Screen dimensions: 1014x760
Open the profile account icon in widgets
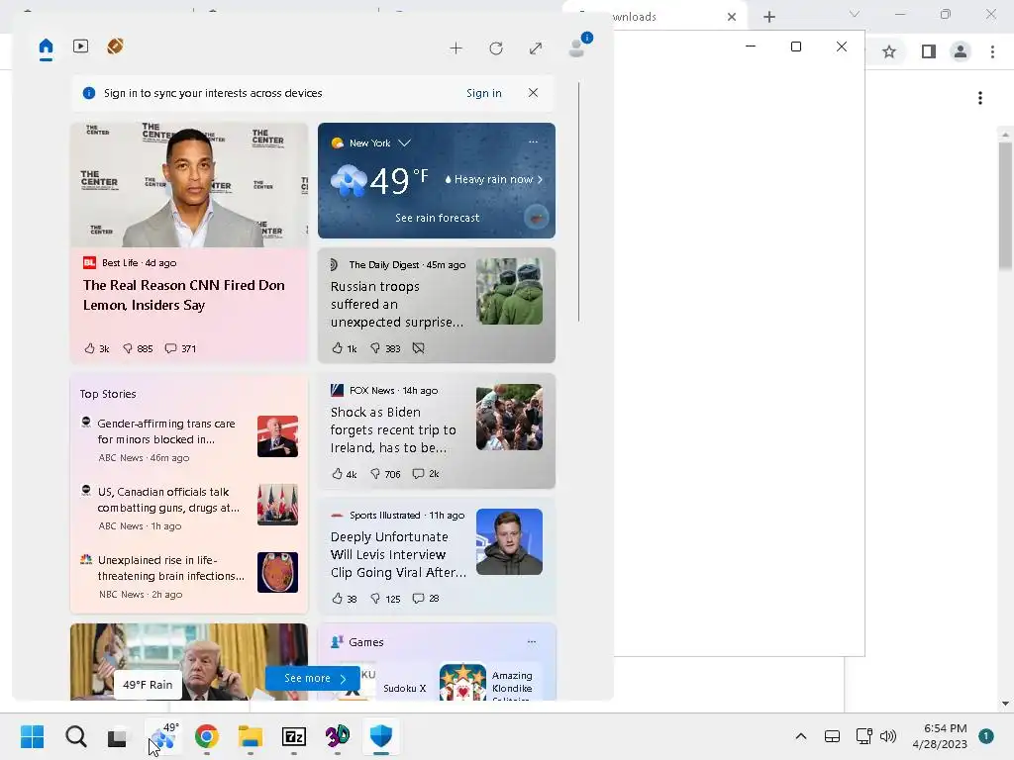577,47
